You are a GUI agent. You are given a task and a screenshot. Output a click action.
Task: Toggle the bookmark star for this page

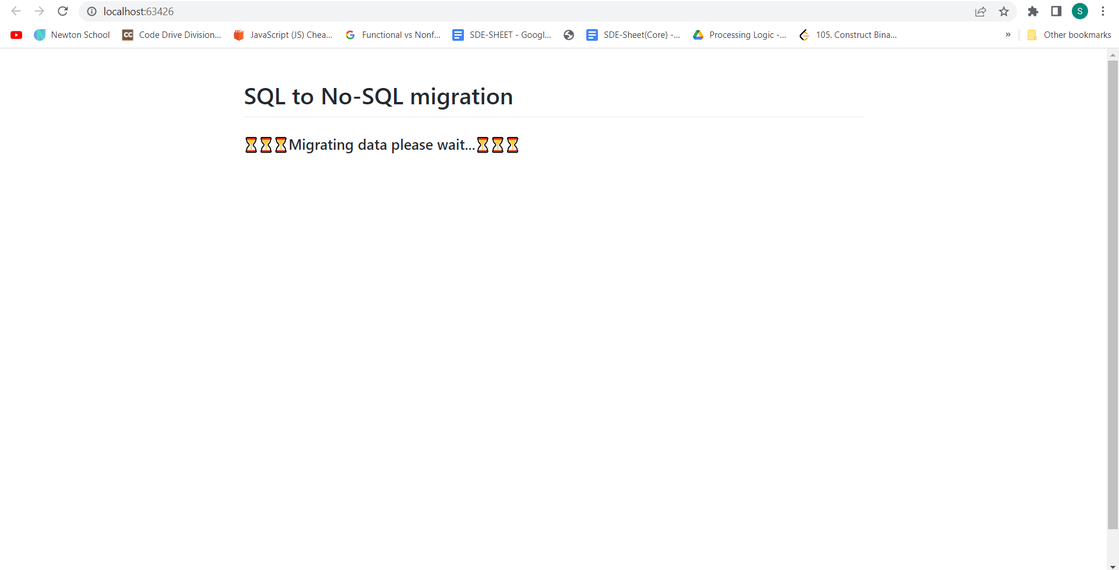click(1005, 11)
